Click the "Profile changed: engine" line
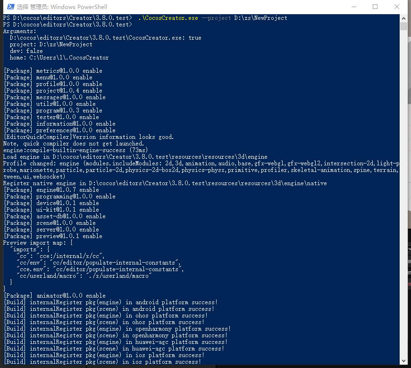This screenshot has width=411, height=368. tap(201, 170)
